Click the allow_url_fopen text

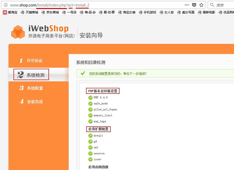coord(105,110)
